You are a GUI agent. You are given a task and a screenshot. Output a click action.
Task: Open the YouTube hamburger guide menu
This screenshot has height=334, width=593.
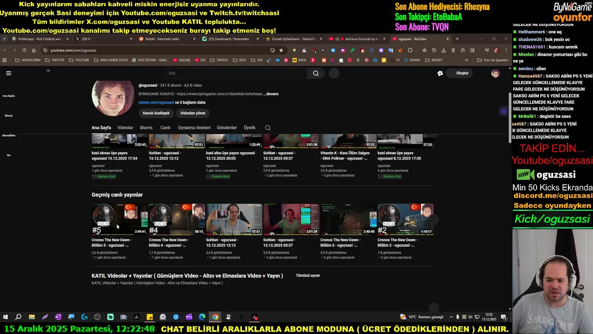point(8,73)
